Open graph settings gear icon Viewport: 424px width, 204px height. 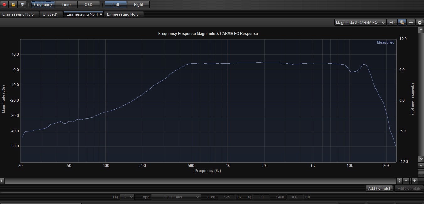420,23
